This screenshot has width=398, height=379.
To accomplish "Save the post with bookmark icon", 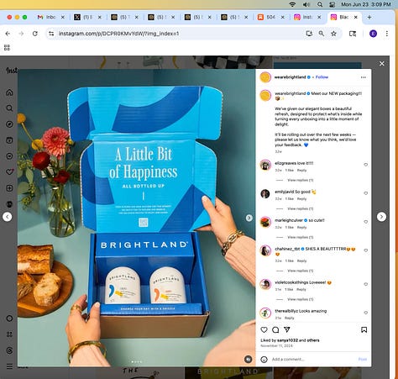I will click(x=364, y=329).
